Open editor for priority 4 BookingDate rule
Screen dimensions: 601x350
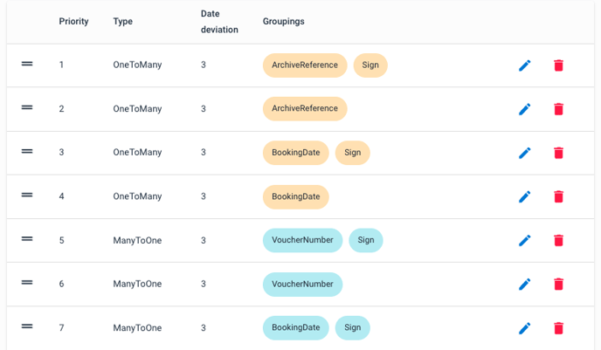pos(525,196)
